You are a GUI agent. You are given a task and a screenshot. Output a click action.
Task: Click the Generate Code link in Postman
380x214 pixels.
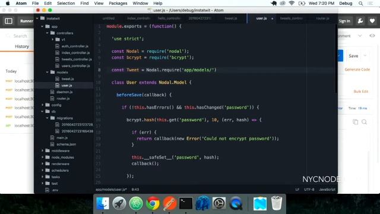pyautogui.click(x=357, y=70)
